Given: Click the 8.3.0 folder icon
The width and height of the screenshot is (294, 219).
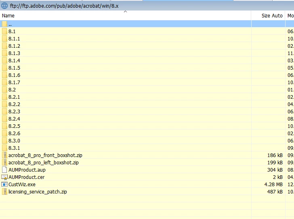Looking at the screenshot, I should point(4,140).
